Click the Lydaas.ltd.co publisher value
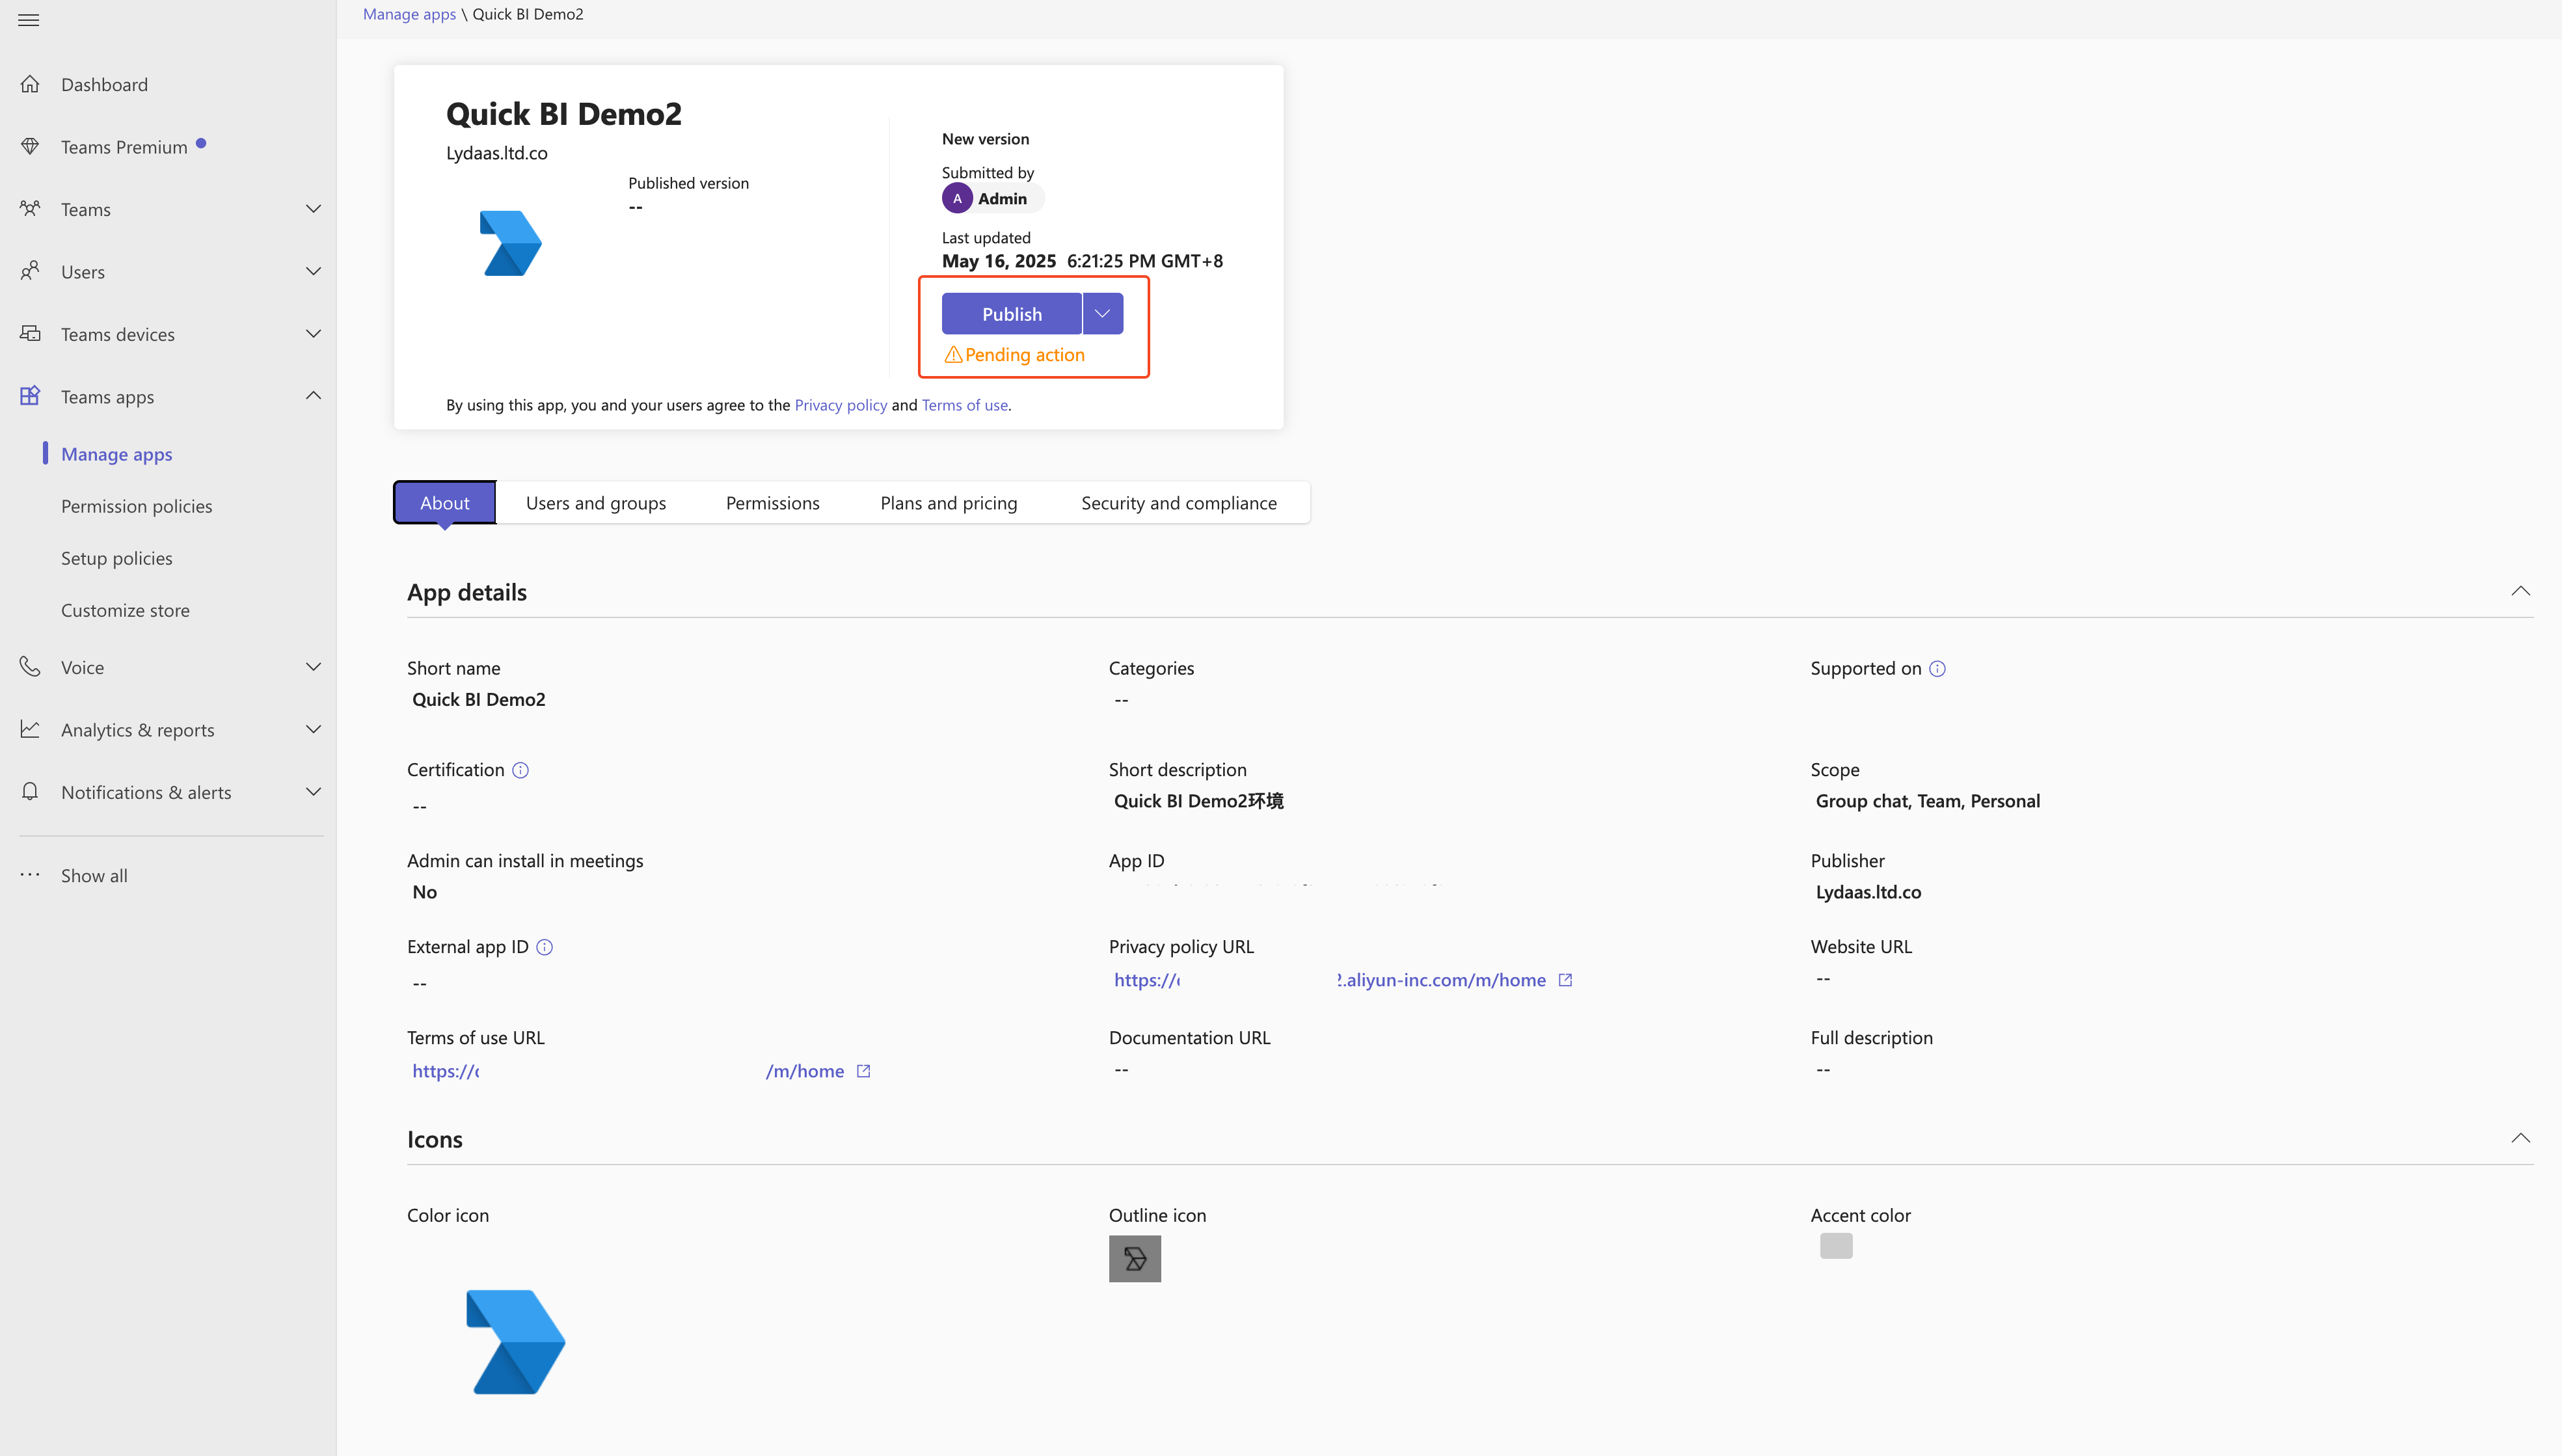Screen dimensions: 2562x1456 [x=1868, y=892]
